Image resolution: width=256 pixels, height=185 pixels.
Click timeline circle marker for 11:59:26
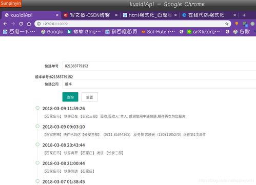tap(37, 108)
